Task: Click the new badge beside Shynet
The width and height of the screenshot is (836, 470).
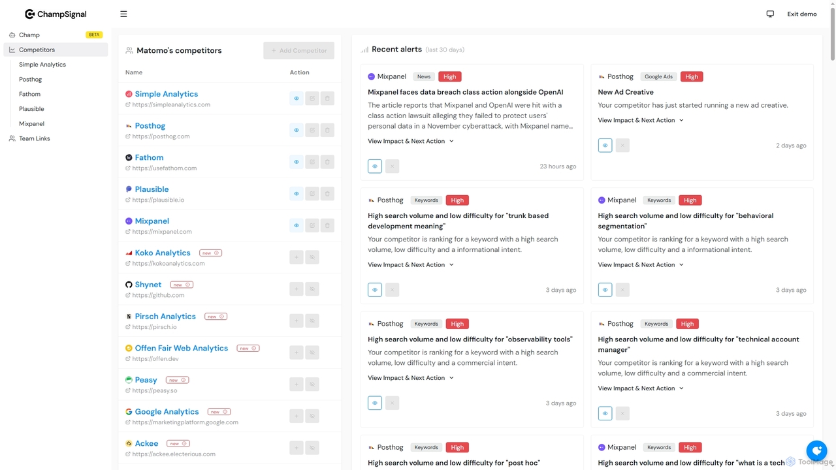Action: 182,285
